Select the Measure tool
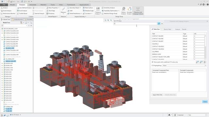The image size is (209, 117). 63,10
